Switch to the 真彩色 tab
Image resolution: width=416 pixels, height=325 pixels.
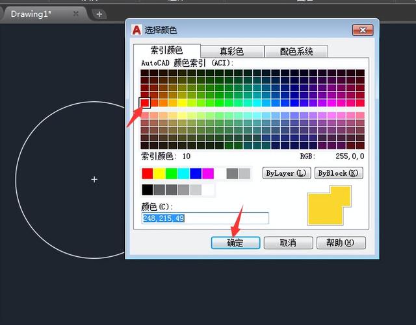pyautogui.click(x=232, y=51)
